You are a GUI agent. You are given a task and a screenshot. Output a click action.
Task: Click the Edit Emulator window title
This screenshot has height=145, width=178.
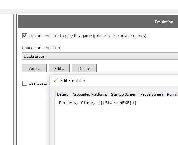point(73,81)
